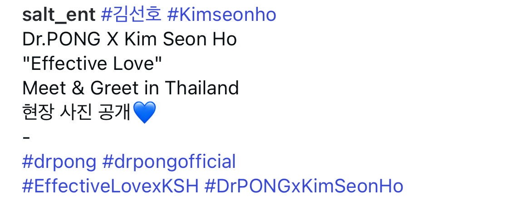
Task: Open the #drpong hashtag
Action: [59, 162]
